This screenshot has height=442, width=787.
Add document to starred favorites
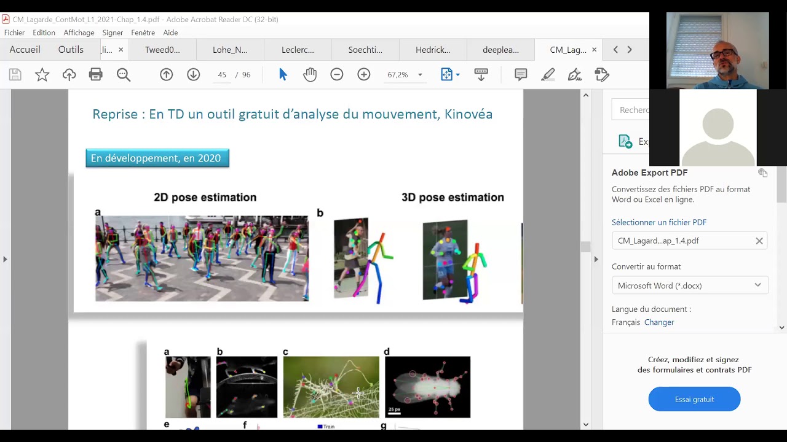[x=42, y=75]
